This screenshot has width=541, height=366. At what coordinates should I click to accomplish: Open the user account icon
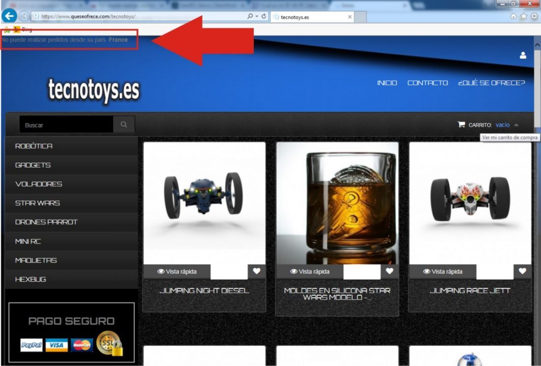click(x=523, y=55)
